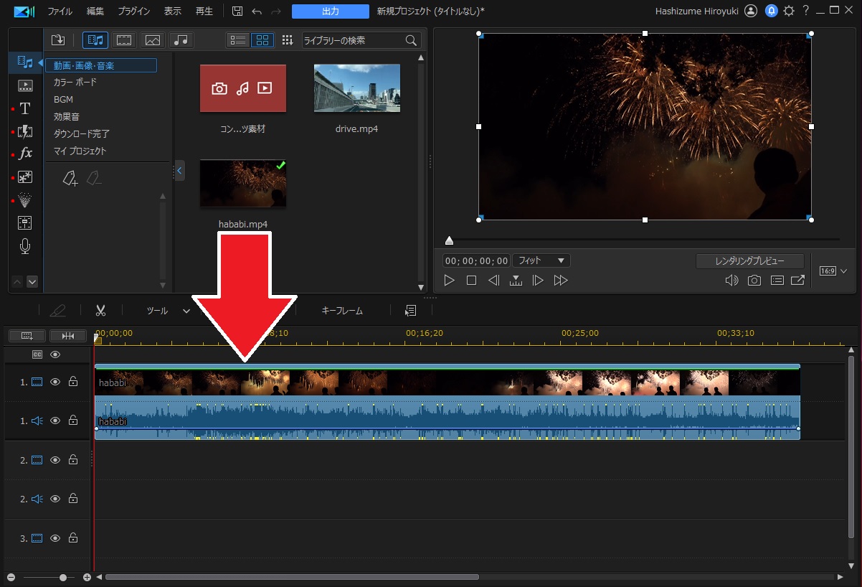
Task: Show only audio files filter icon
Action: pos(181,40)
